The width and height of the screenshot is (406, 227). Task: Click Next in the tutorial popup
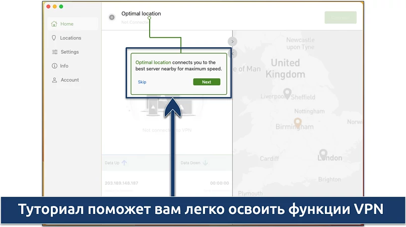point(207,82)
